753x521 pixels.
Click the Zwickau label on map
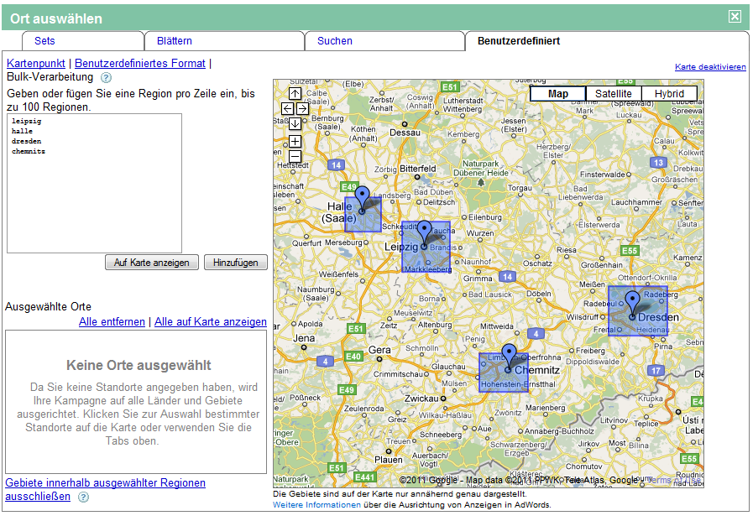click(421, 399)
